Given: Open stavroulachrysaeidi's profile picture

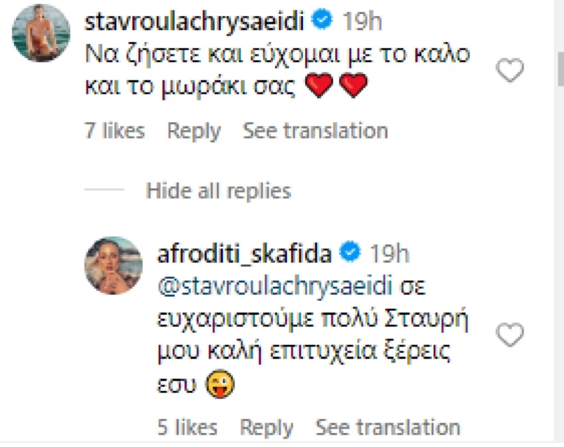Looking at the screenshot, I should click(x=40, y=31).
